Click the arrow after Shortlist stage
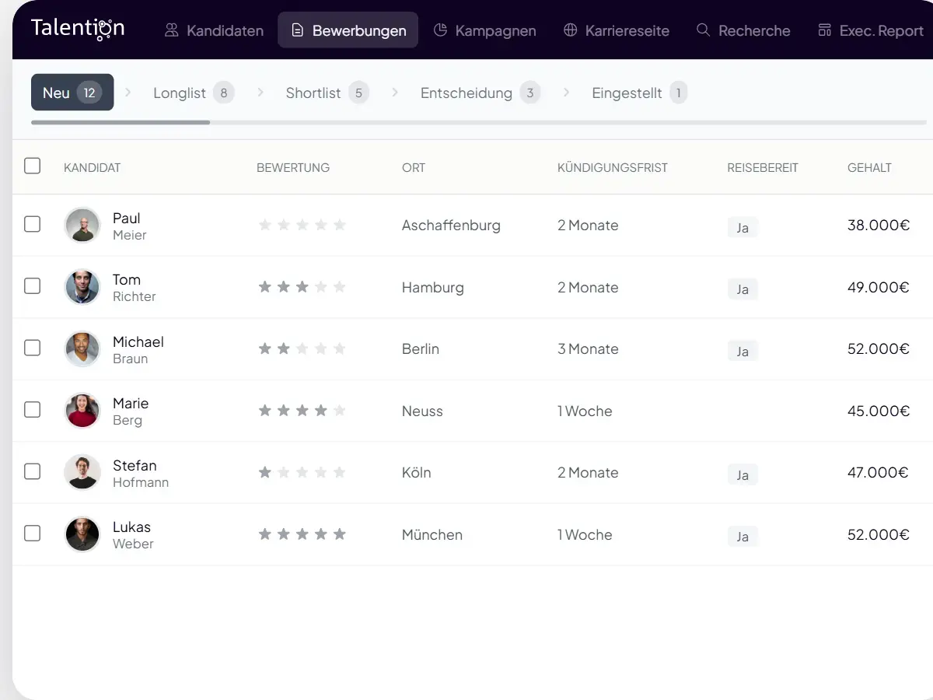933x700 pixels. [395, 92]
